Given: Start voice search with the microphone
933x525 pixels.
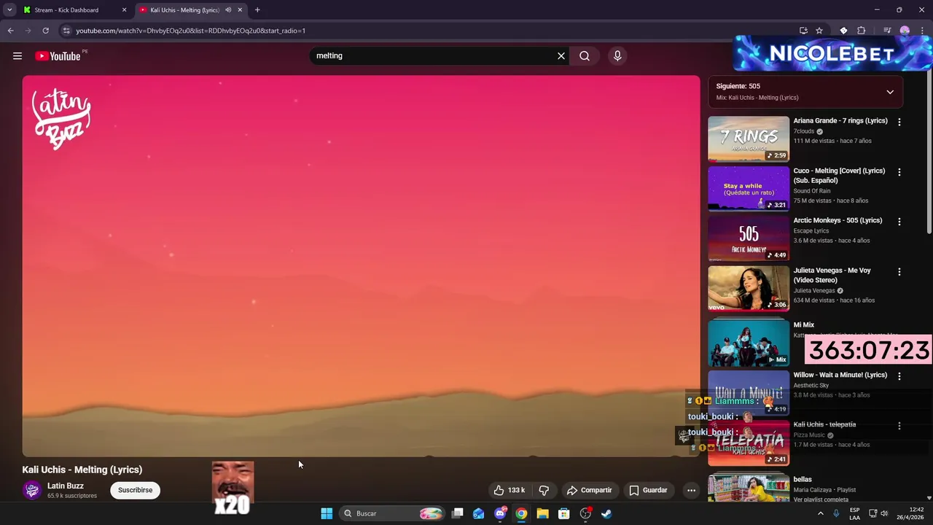Looking at the screenshot, I should click(x=617, y=56).
